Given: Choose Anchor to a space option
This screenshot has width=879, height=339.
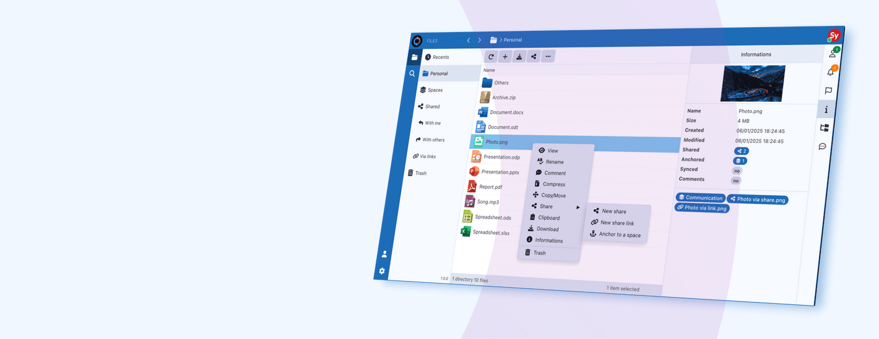Looking at the screenshot, I should pos(619,235).
